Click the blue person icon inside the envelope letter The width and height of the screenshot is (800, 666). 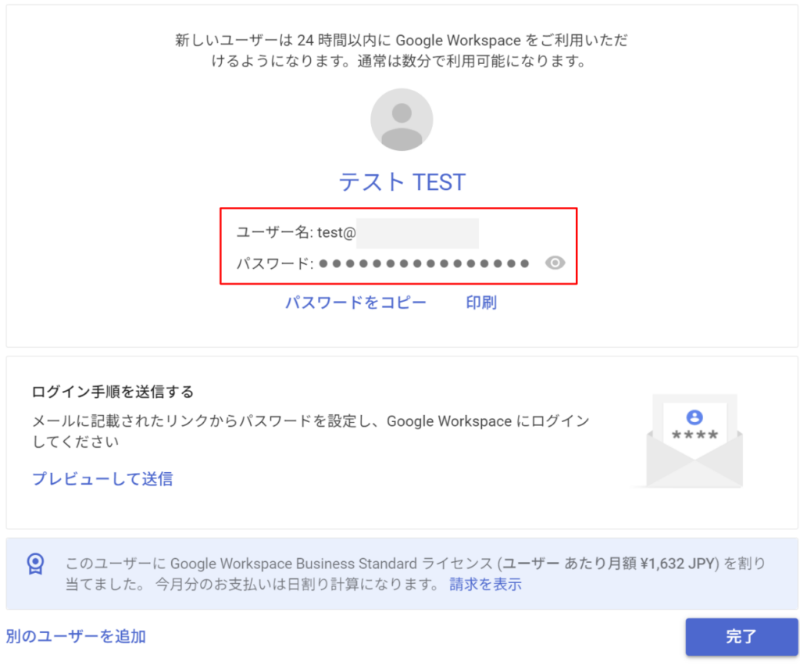pyautogui.click(x=695, y=417)
